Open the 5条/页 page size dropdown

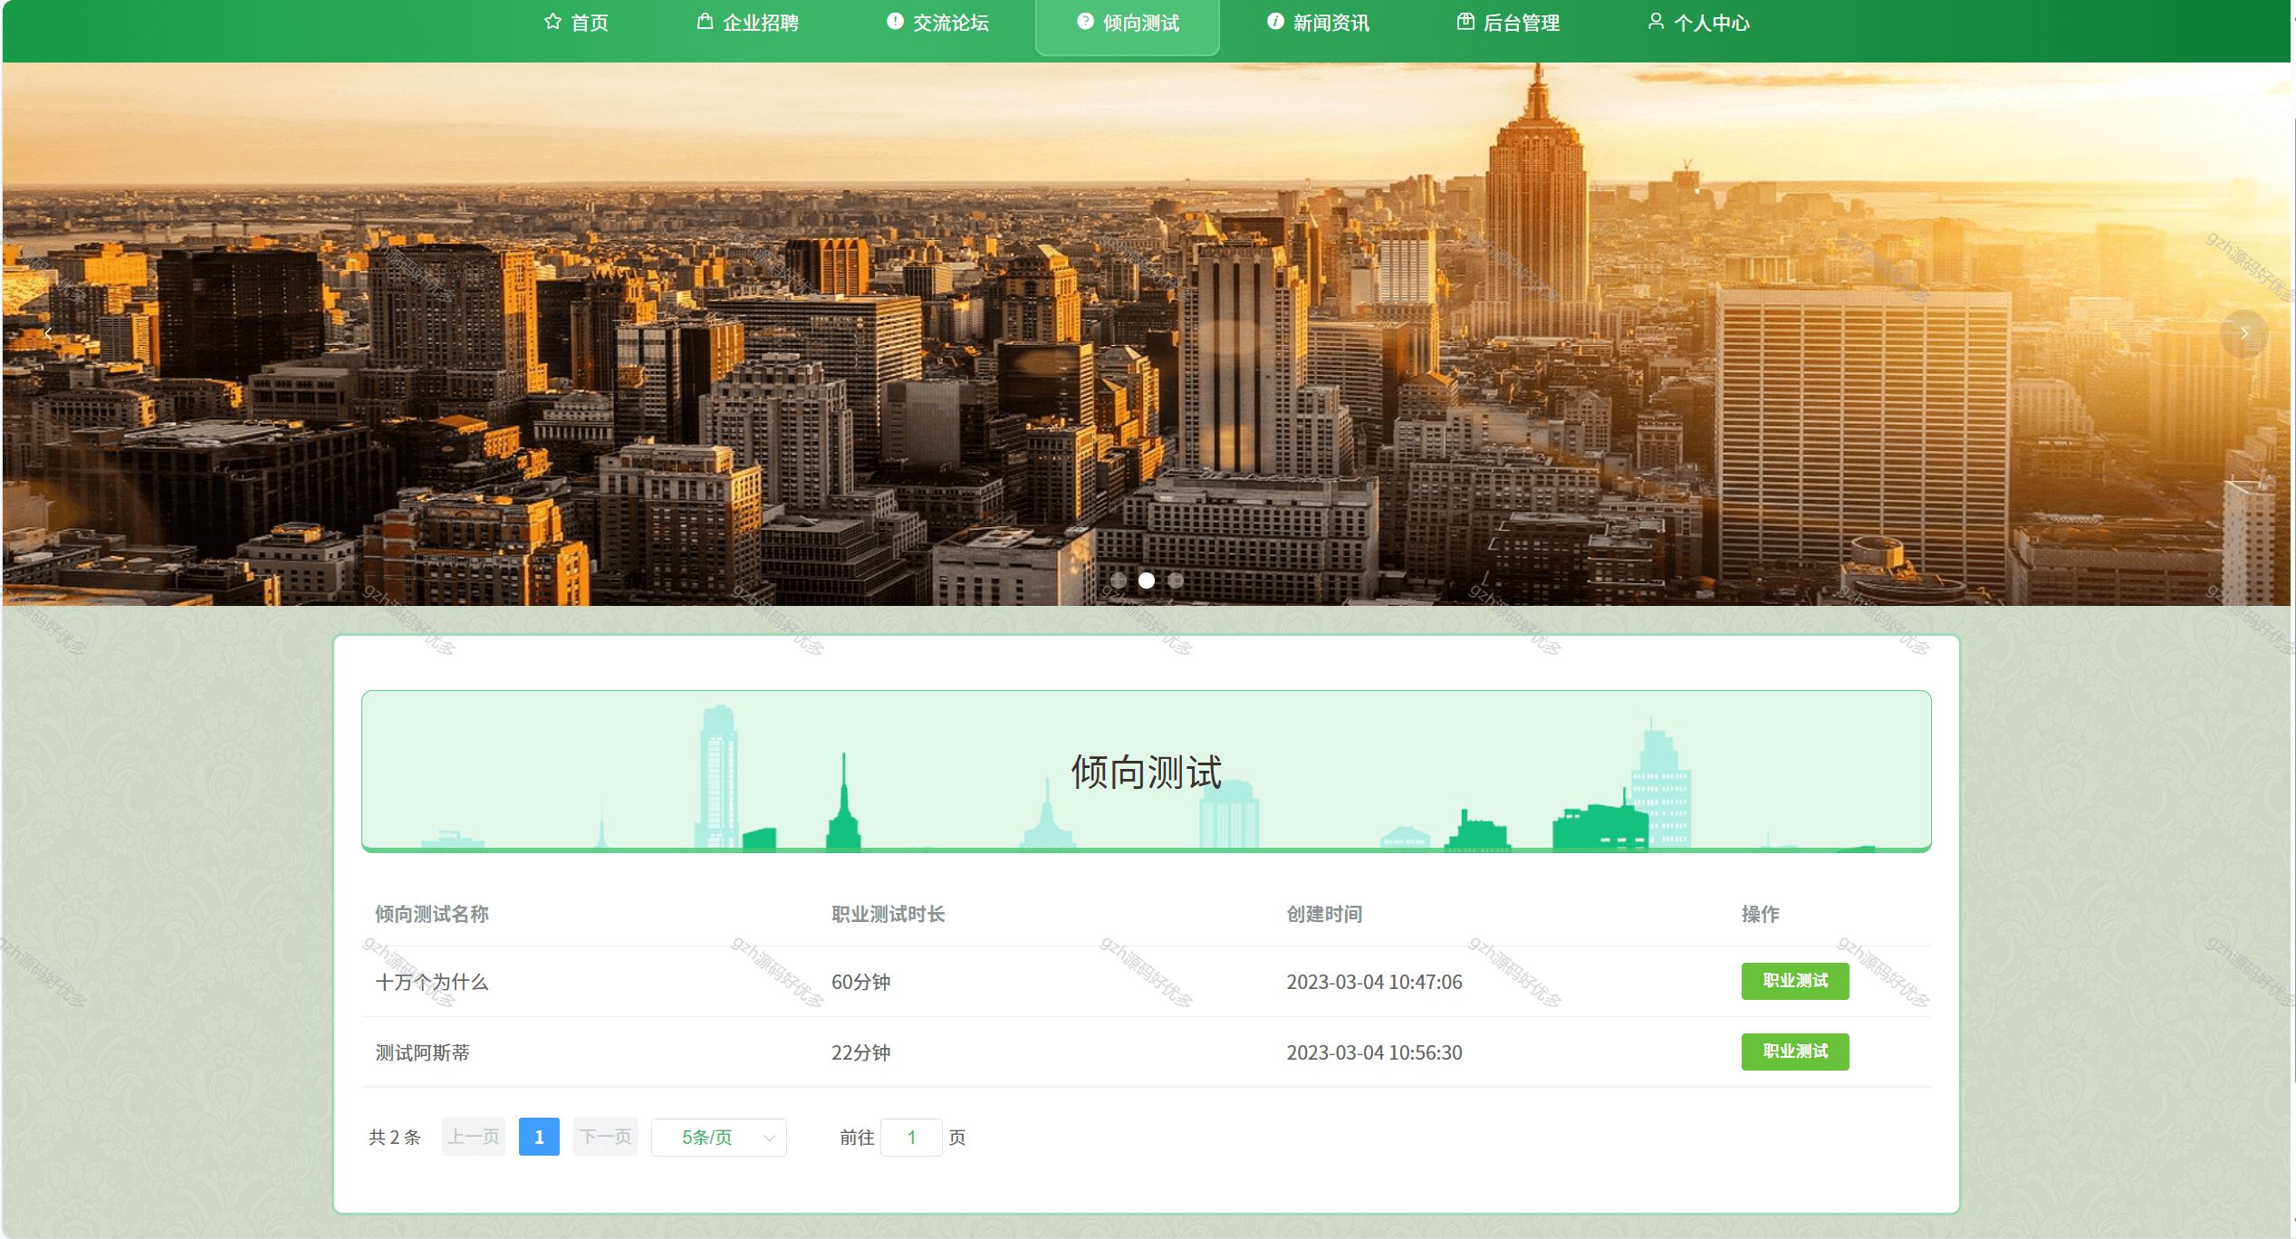719,1138
